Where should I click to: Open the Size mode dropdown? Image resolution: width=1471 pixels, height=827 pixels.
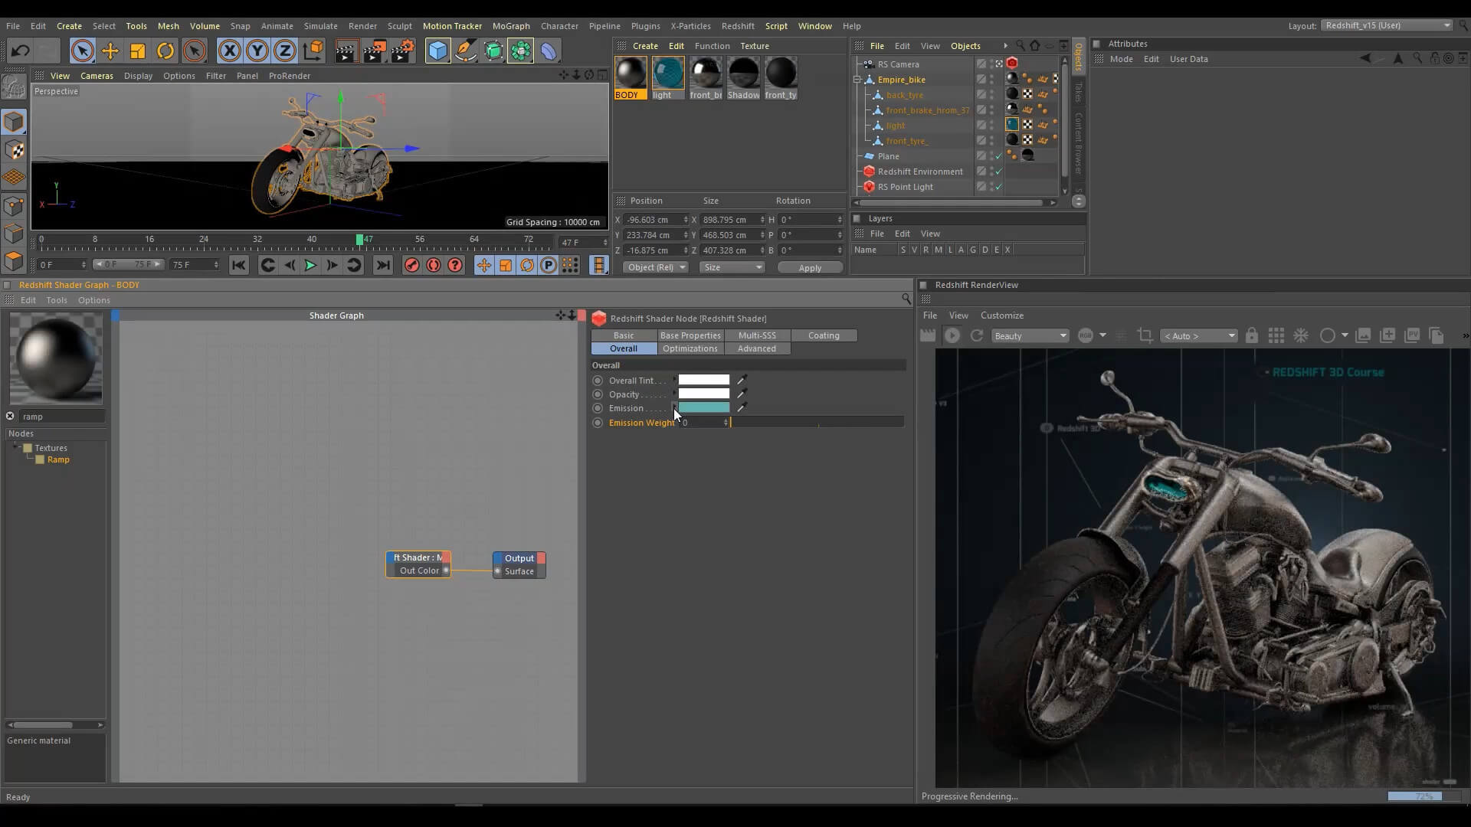[x=732, y=267]
